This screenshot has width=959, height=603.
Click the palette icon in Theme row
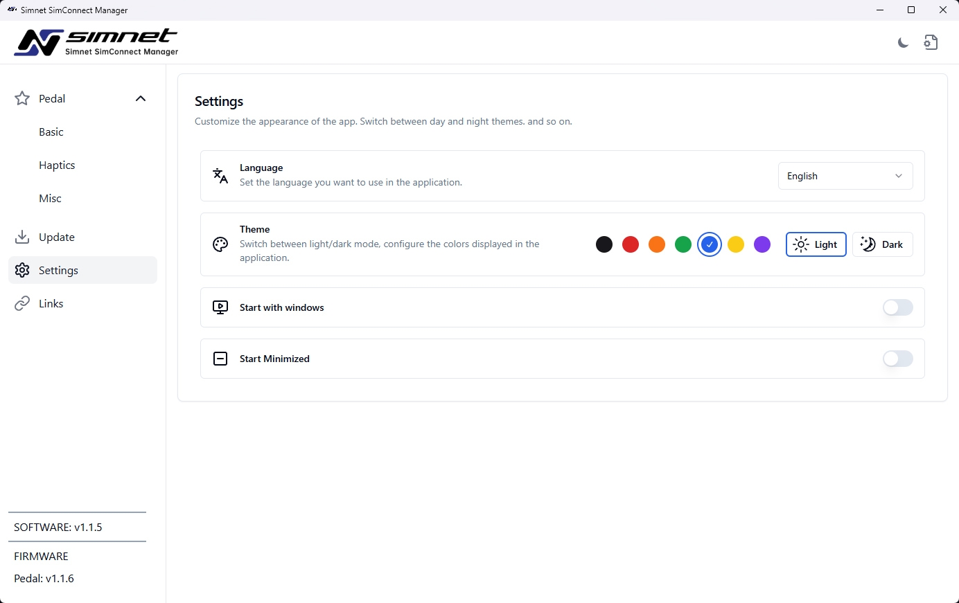pyautogui.click(x=220, y=244)
